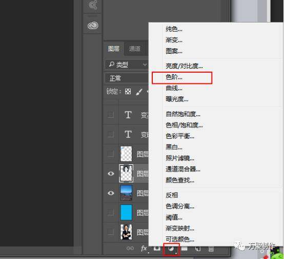Select 可选颜色... from the menu
This screenshot has height=259, width=284.
click(180, 240)
